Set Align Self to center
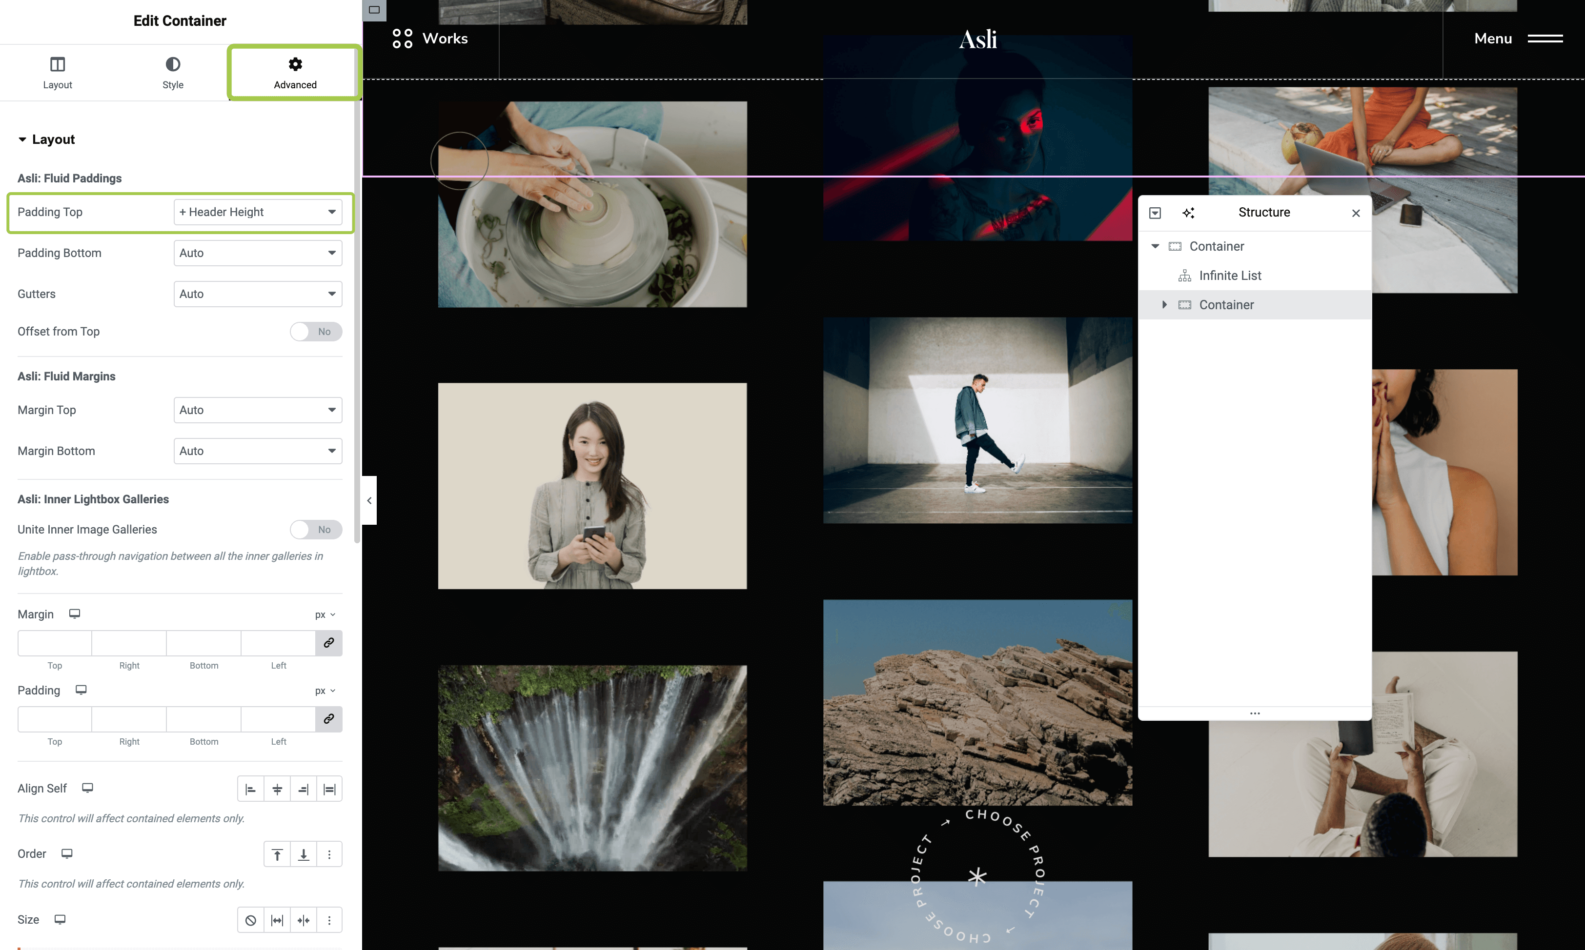Image resolution: width=1585 pixels, height=950 pixels. coord(277,790)
